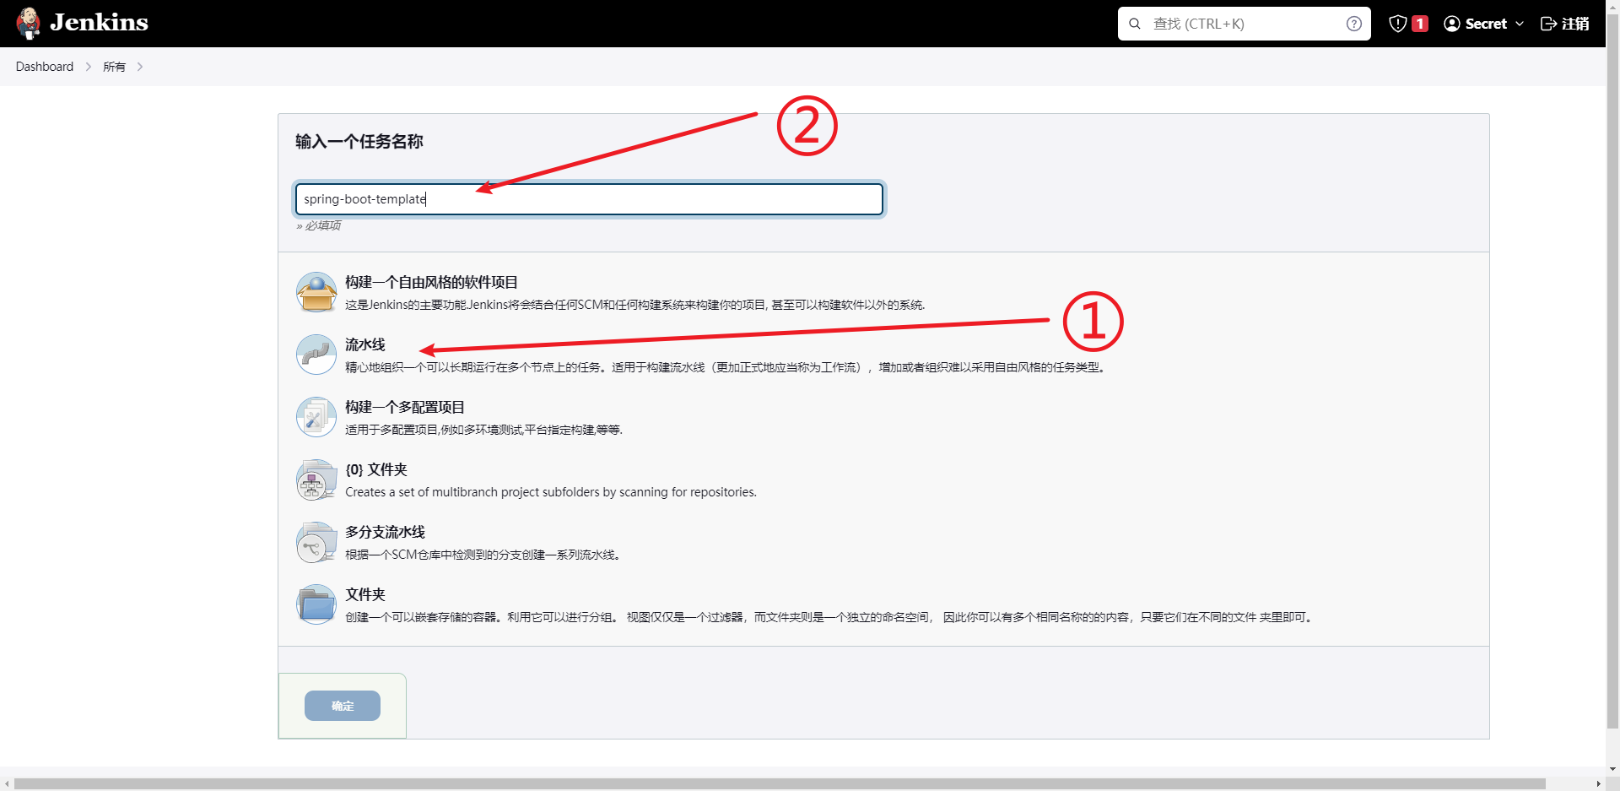This screenshot has width=1620, height=791.
Task: Select the blue folder icon
Action: point(316,604)
